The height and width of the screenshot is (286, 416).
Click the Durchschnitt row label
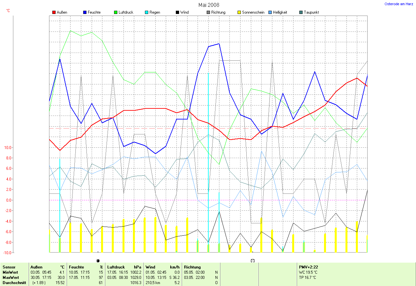(14, 283)
